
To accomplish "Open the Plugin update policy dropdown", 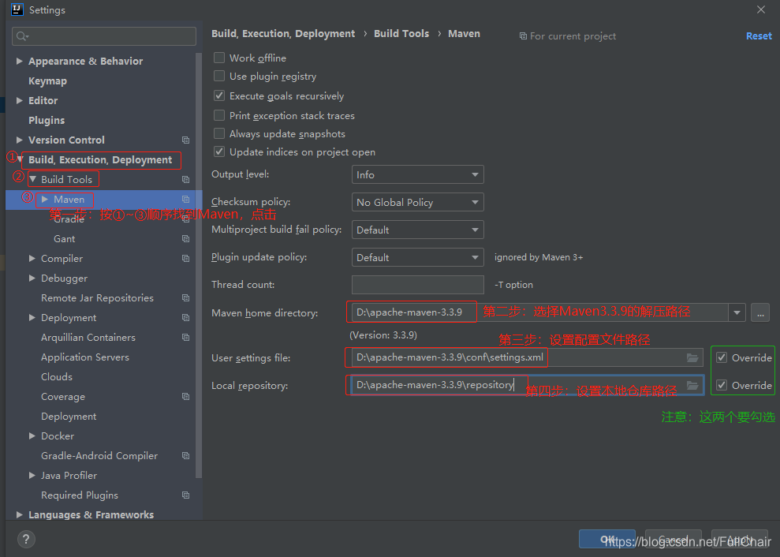I will pos(417,257).
